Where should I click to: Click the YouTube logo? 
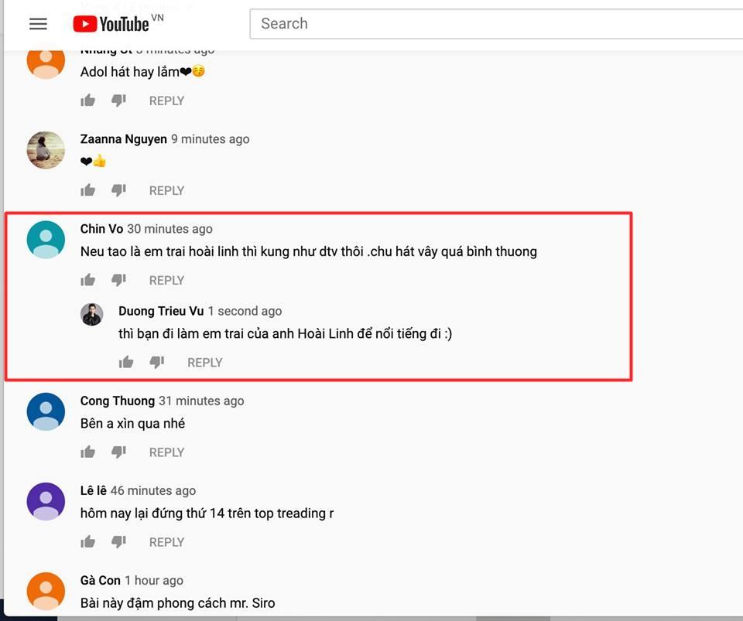[115, 23]
